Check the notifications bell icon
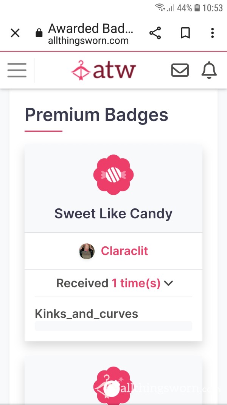This screenshot has height=405, width=227. 209,70
